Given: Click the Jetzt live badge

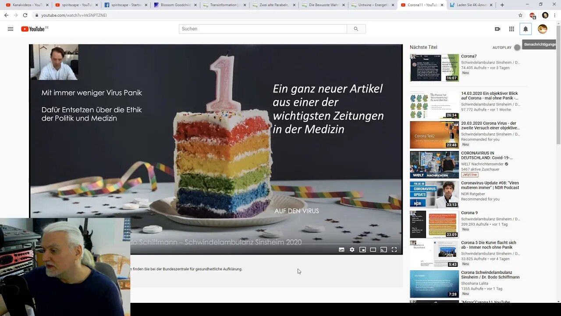Looking at the screenshot, I should coord(469,175).
